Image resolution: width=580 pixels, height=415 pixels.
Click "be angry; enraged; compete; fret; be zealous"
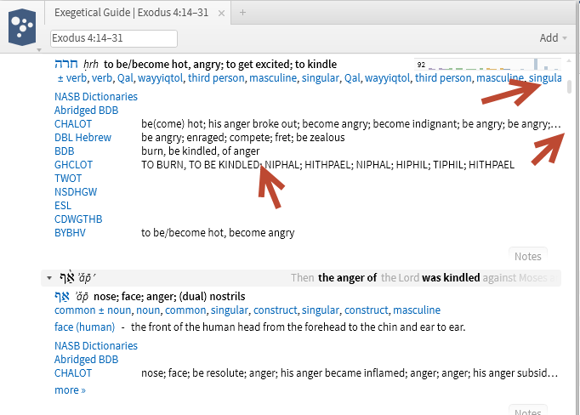pyautogui.click(x=243, y=138)
